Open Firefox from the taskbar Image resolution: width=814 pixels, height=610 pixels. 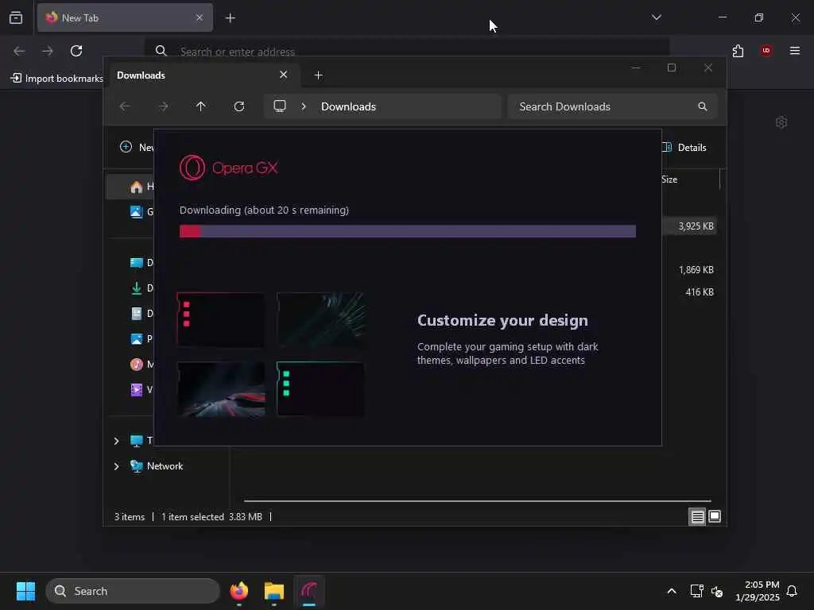pos(238,591)
